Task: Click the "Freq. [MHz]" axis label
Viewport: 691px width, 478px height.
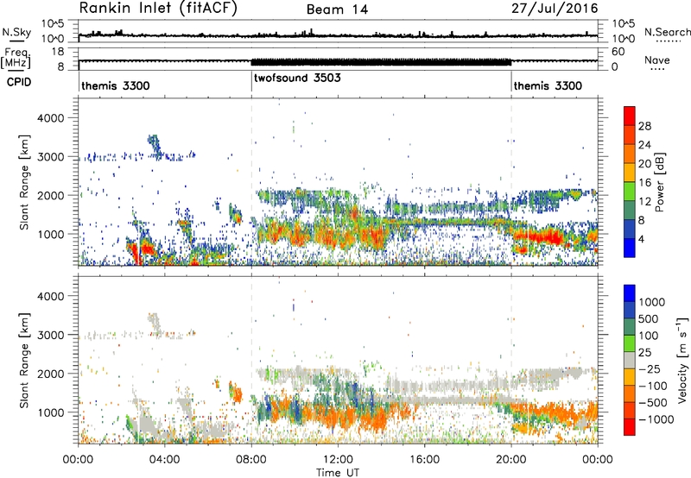Action: (x=16, y=58)
